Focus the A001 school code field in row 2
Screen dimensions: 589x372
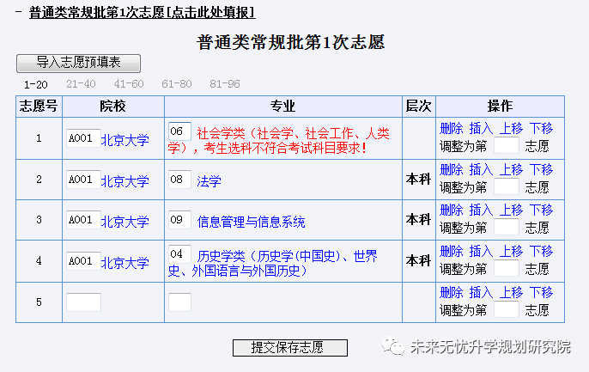(83, 180)
